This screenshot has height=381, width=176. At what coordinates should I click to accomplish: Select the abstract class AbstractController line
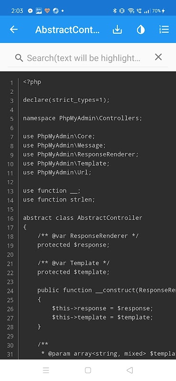[x=83, y=218]
